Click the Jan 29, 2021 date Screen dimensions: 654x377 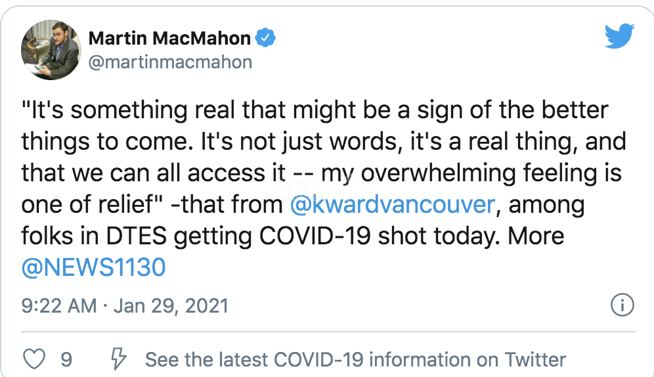coord(171,305)
